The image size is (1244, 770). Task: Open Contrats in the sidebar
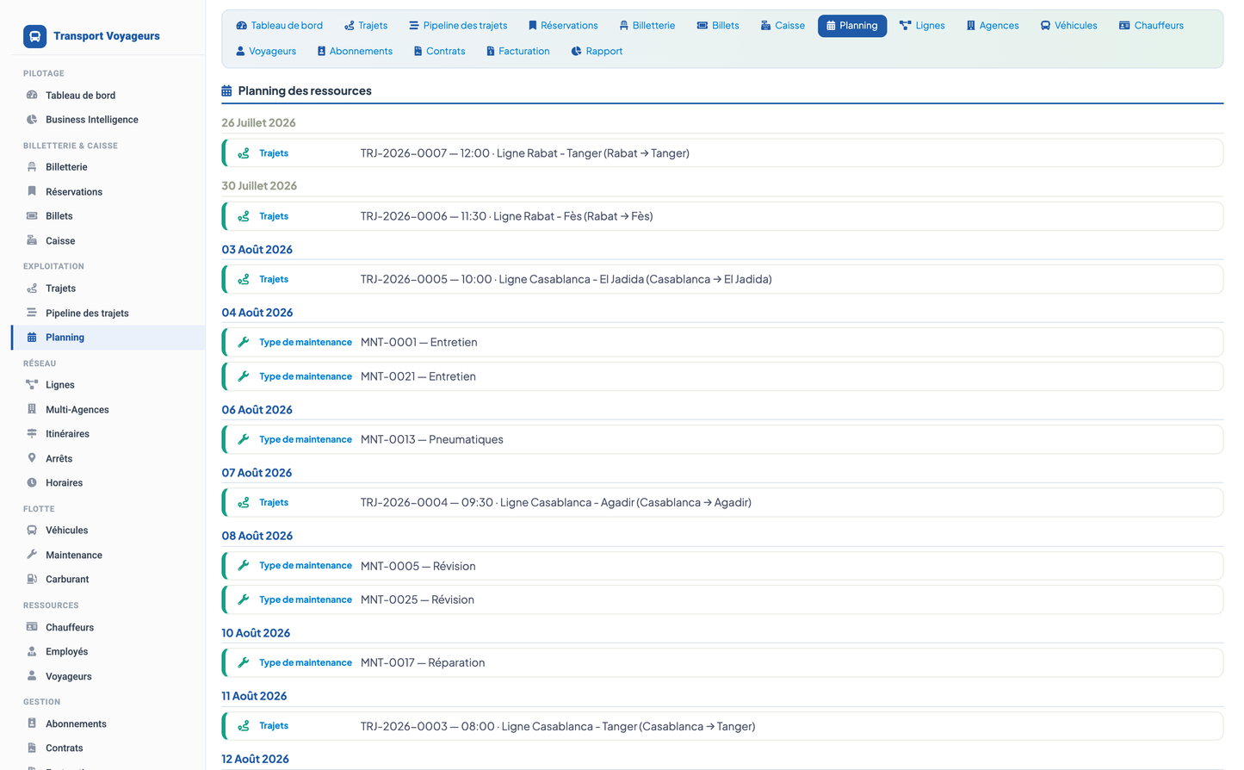tap(65, 748)
